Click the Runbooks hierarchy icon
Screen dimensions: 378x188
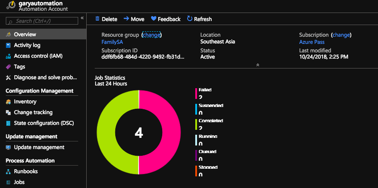click(8, 171)
